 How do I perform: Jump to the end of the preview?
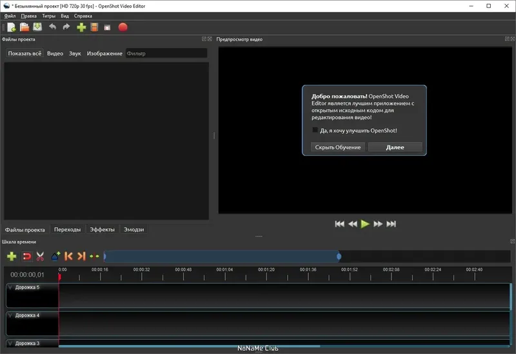391,224
